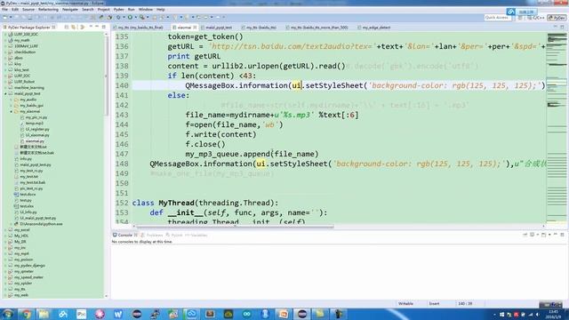Image resolution: width=569 pixels, height=320 pixels.
Task: Click the editor horizontal scrollbar
Action: point(235,227)
